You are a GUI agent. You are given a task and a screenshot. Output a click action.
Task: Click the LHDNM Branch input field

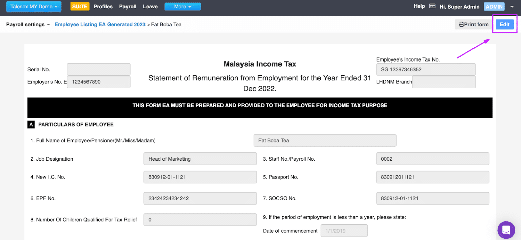click(x=444, y=81)
